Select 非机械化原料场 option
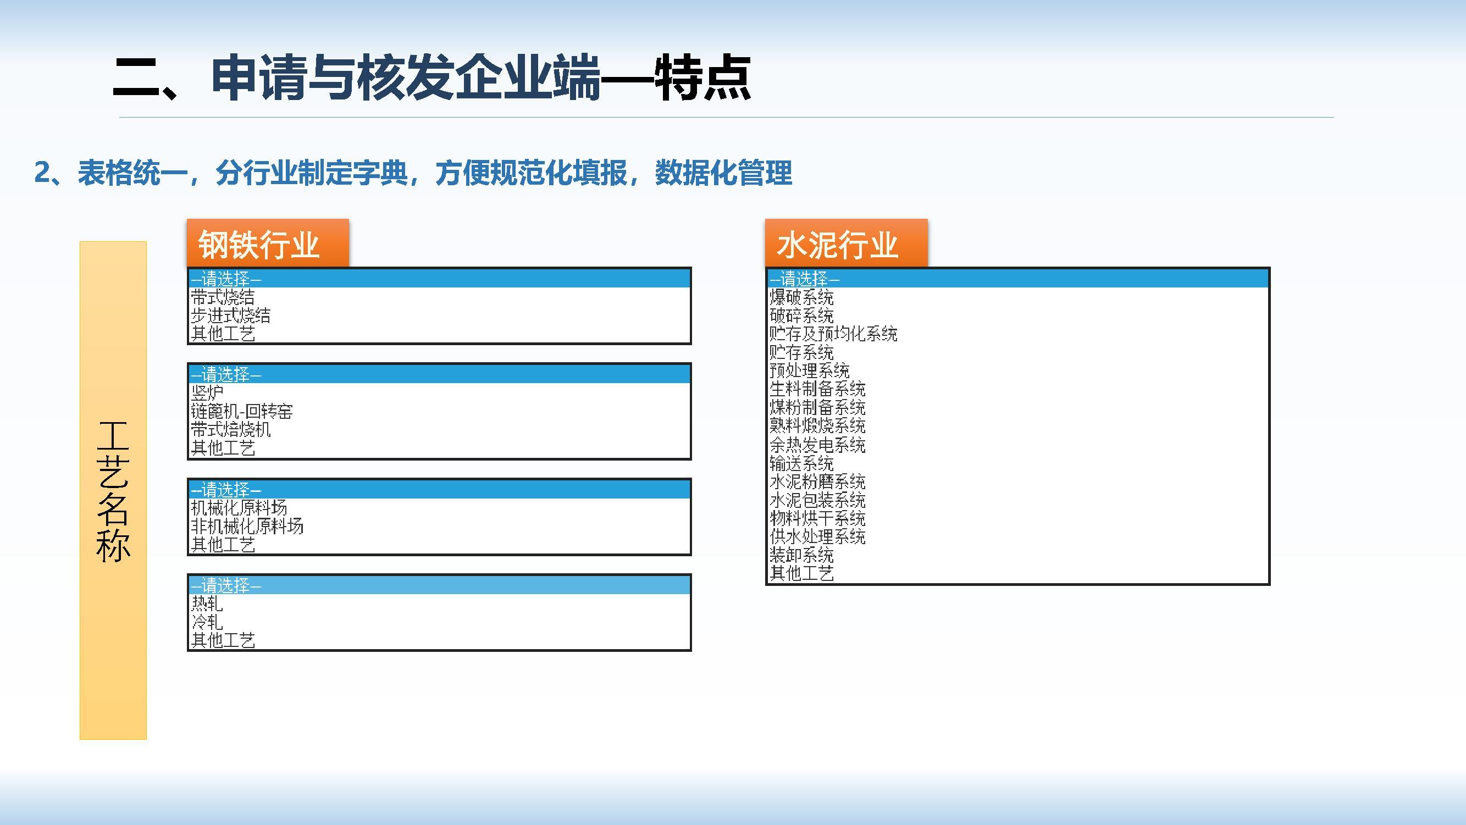This screenshot has width=1466, height=825. pyautogui.click(x=247, y=525)
